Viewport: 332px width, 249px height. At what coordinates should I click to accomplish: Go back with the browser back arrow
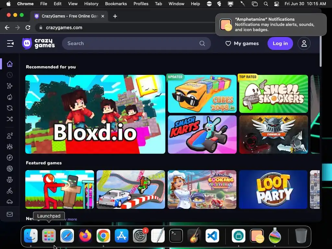coord(7,28)
